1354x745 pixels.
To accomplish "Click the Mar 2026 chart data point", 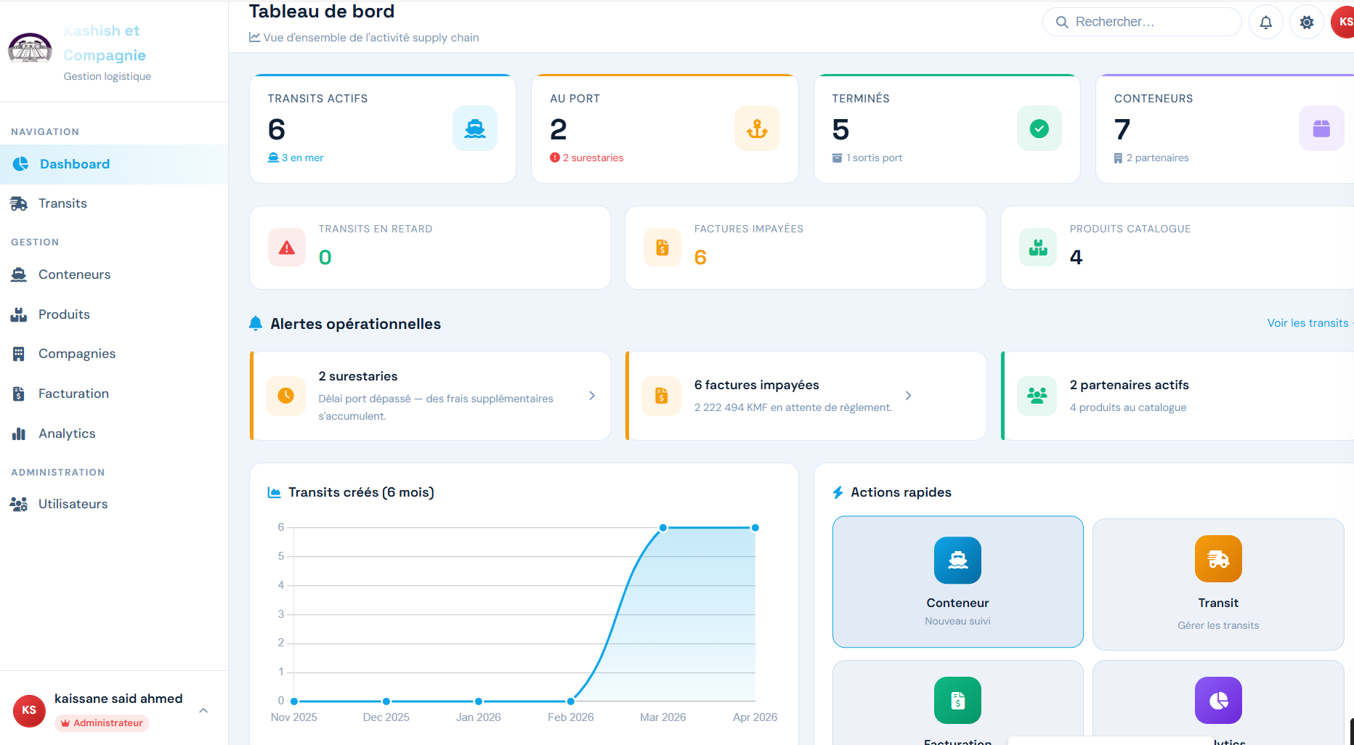I will tap(663, 528).
